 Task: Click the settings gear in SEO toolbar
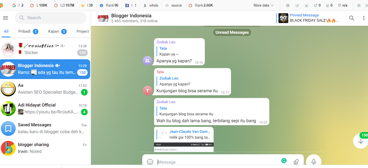point(359,5)
